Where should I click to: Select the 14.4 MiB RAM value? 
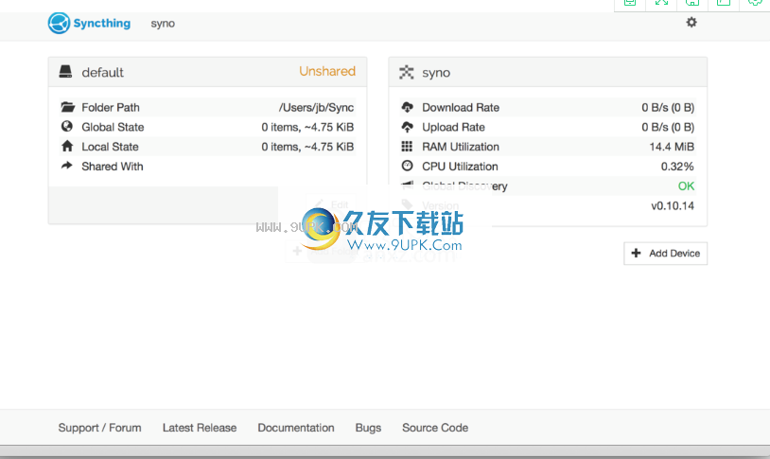672,147
